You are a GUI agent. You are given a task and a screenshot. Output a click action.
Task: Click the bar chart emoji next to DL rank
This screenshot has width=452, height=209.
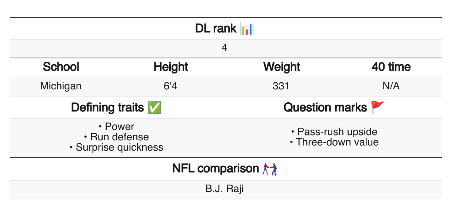click(x=246, y=28)
